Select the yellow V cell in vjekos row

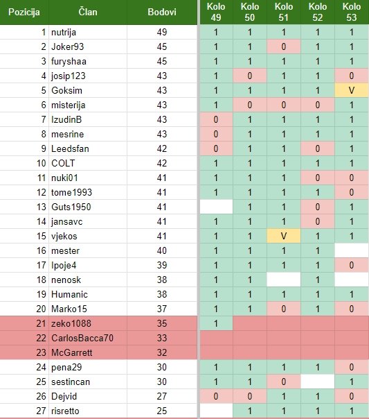tap(284, 236)
